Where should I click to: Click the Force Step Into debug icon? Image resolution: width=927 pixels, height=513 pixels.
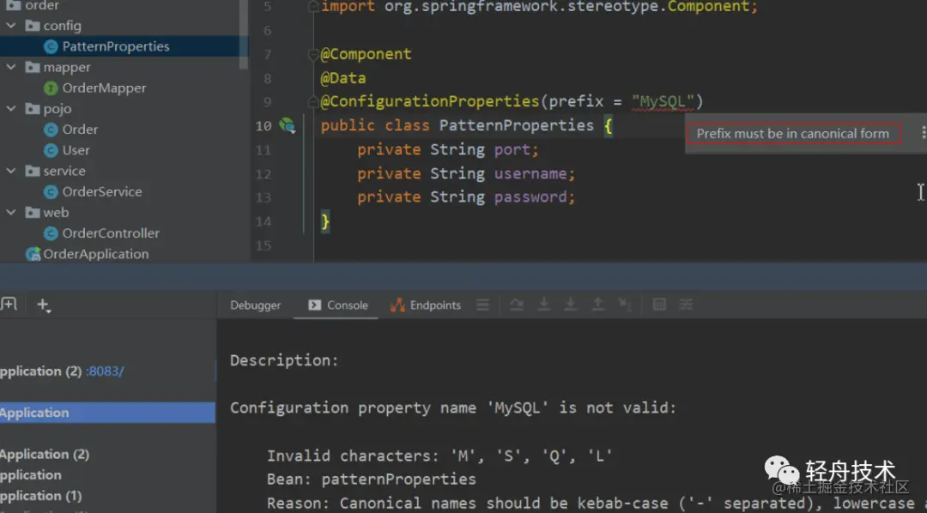[x=571, y=305]
